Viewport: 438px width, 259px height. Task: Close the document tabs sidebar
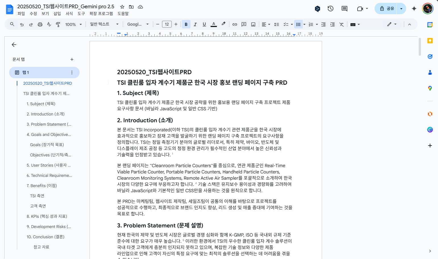pos(14,45)
